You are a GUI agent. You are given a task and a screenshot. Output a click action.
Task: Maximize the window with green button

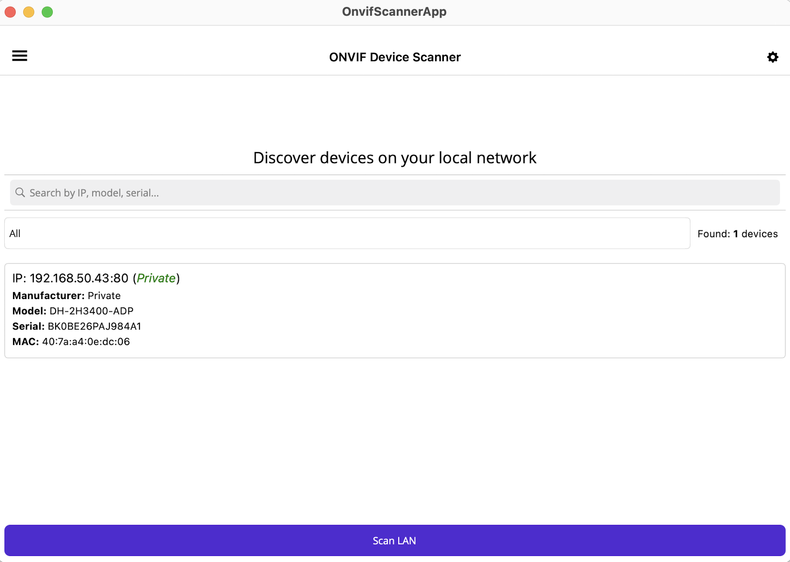(x=47, y=12)
